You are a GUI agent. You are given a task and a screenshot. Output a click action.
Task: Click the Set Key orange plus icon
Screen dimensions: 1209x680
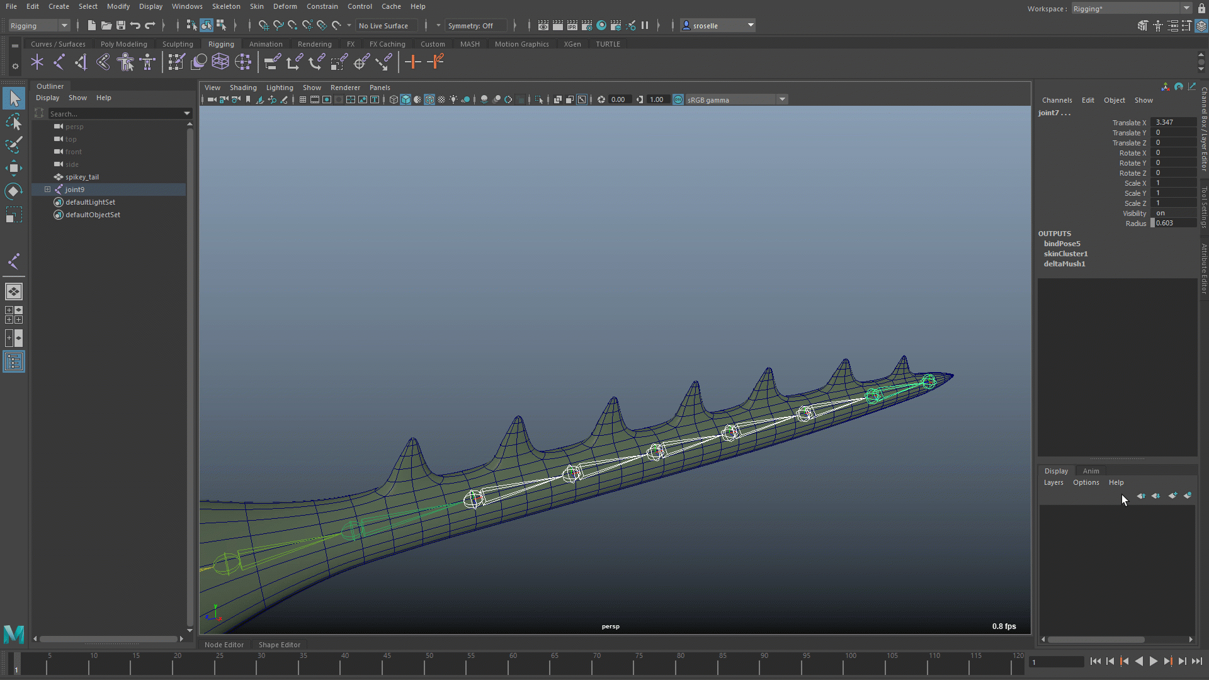click(x=412, y=62)
